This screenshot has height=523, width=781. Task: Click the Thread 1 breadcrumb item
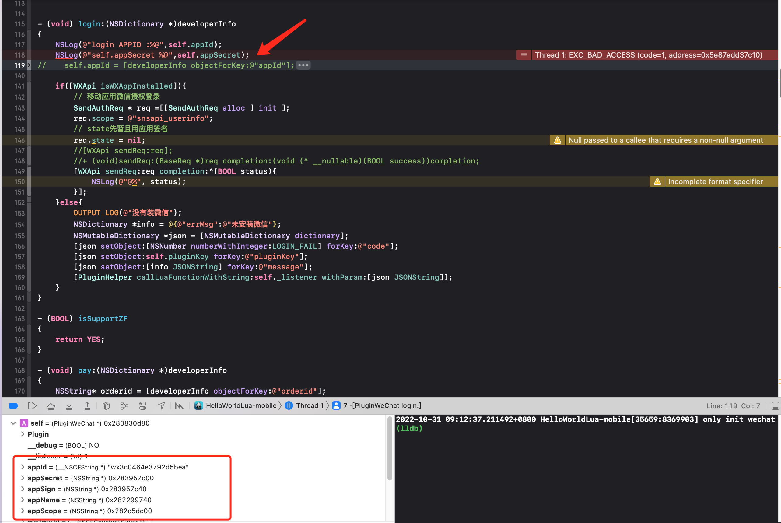[309, 405]
